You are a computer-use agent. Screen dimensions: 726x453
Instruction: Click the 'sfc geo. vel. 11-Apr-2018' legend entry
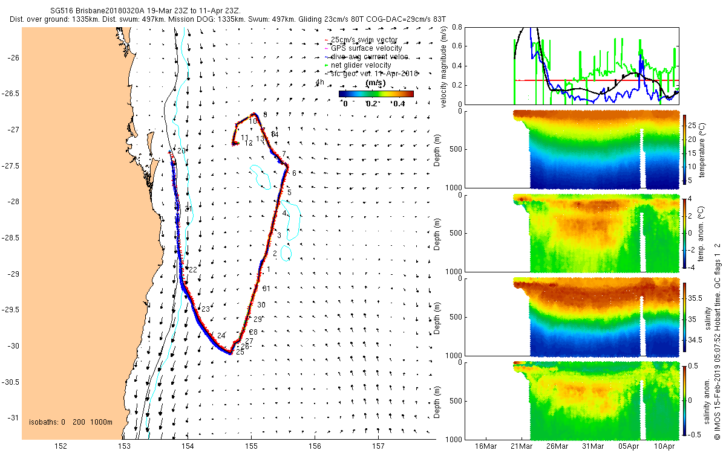pyautogui.click(x=375, y=73)
